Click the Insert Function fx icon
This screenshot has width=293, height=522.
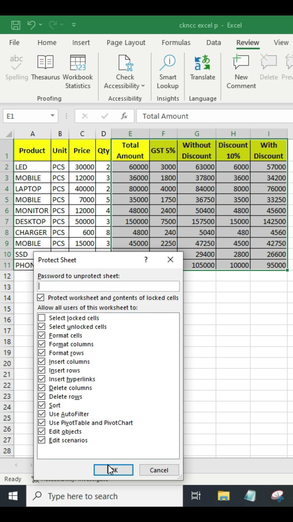[x=124, y=116]
